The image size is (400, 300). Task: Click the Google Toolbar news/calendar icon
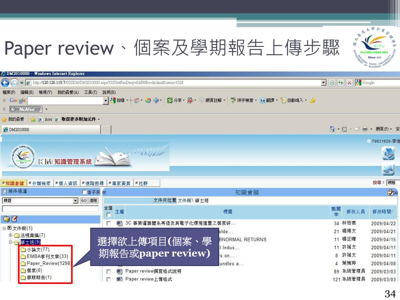(x=137, y=100)
